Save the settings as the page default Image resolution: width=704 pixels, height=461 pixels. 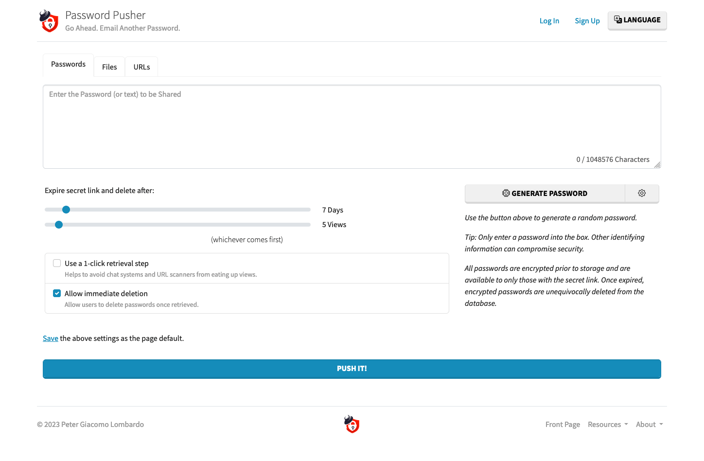[x=50, y=338]
